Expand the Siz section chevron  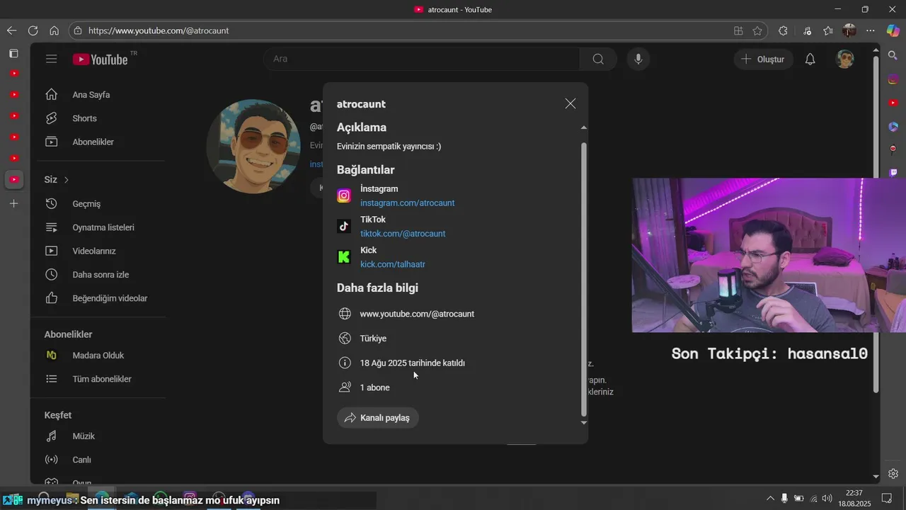pos(67,180)
